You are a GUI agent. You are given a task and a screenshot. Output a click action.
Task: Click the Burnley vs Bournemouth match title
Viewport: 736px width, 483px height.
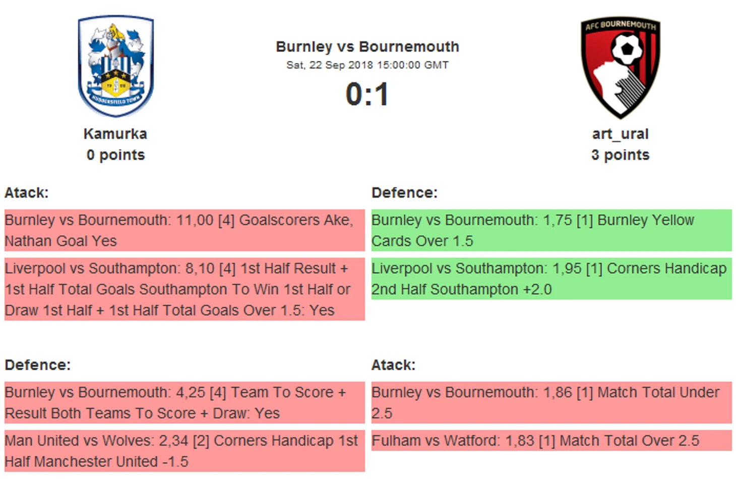(x=367, y=47)
